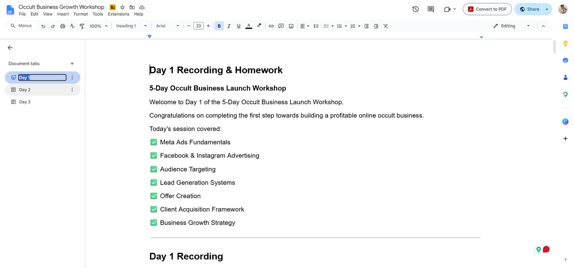Decrease the indent

tap(366, 26)
